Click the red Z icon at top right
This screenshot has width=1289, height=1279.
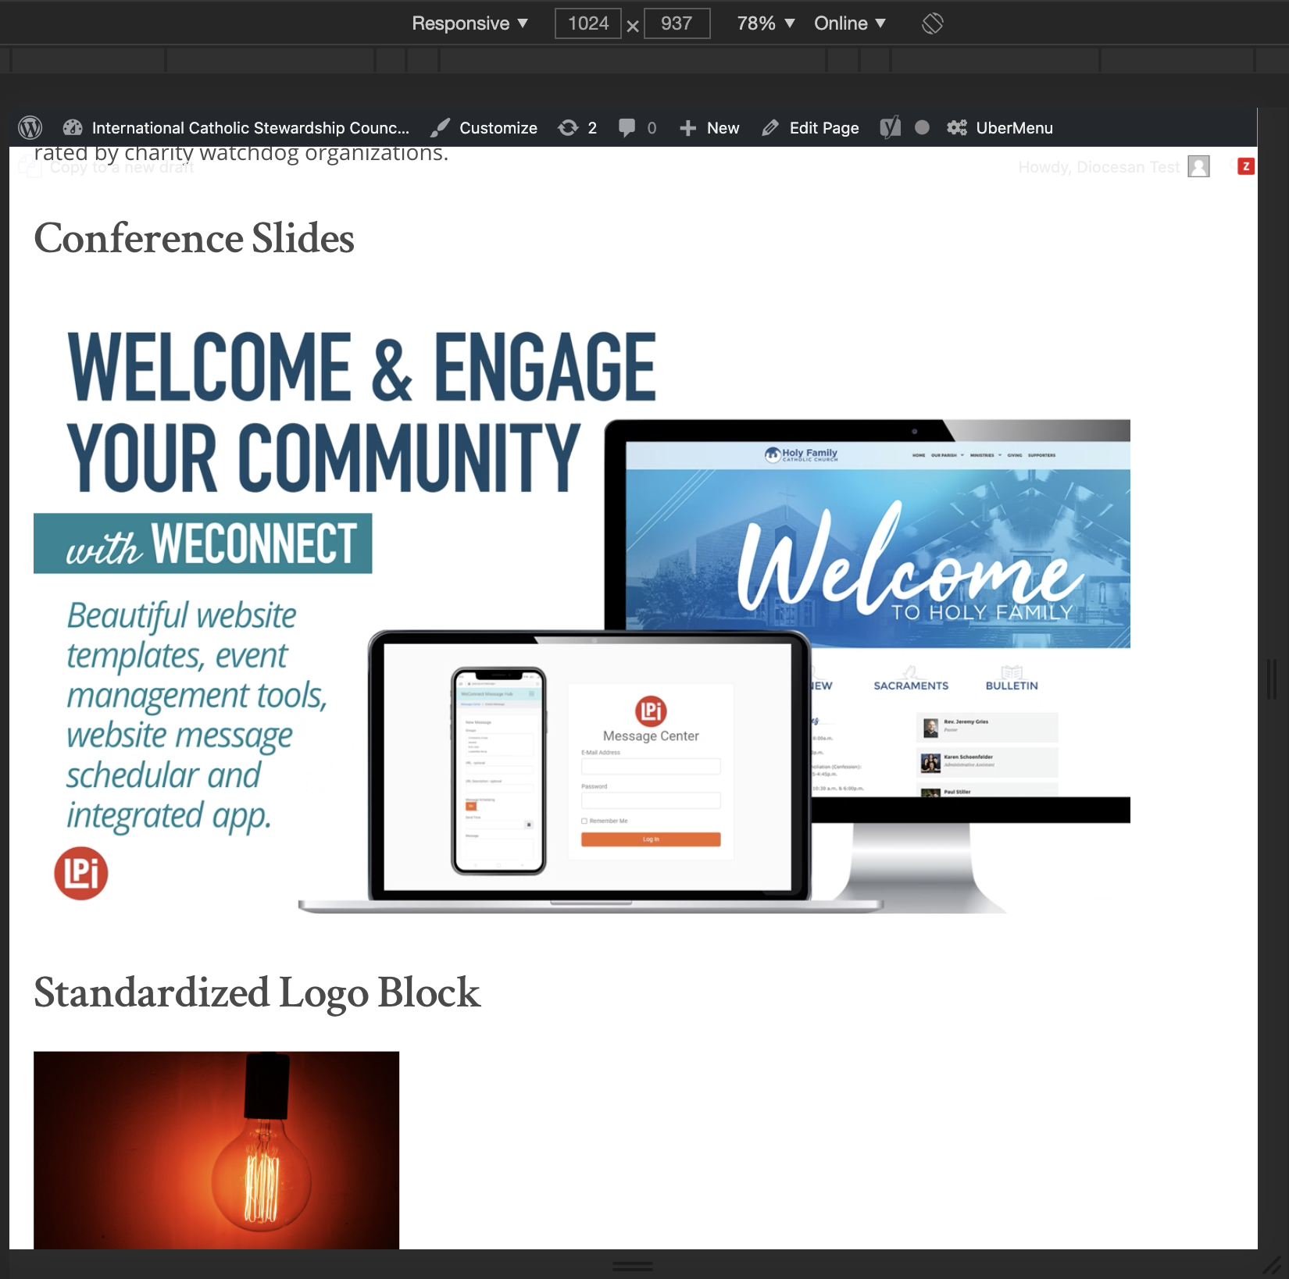[1246, 166]
